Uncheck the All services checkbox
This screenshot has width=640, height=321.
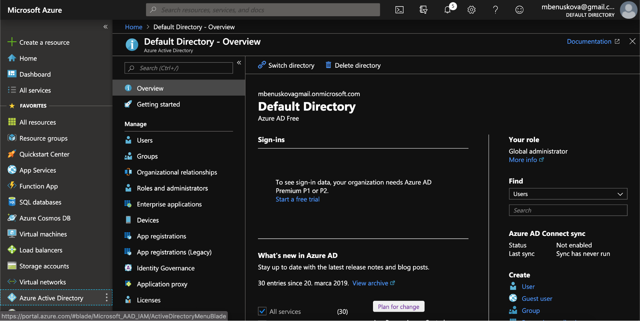[x=262, y=311]
